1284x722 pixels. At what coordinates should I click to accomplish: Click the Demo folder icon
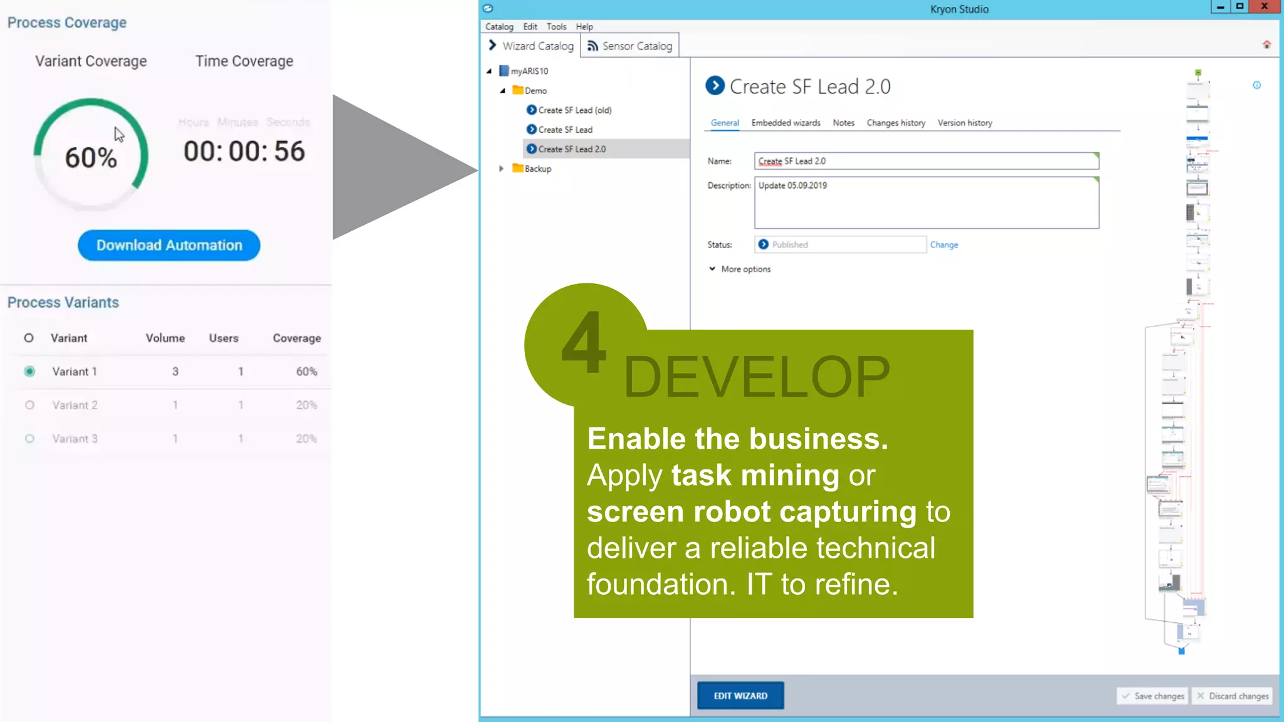(x=517, y=90)
